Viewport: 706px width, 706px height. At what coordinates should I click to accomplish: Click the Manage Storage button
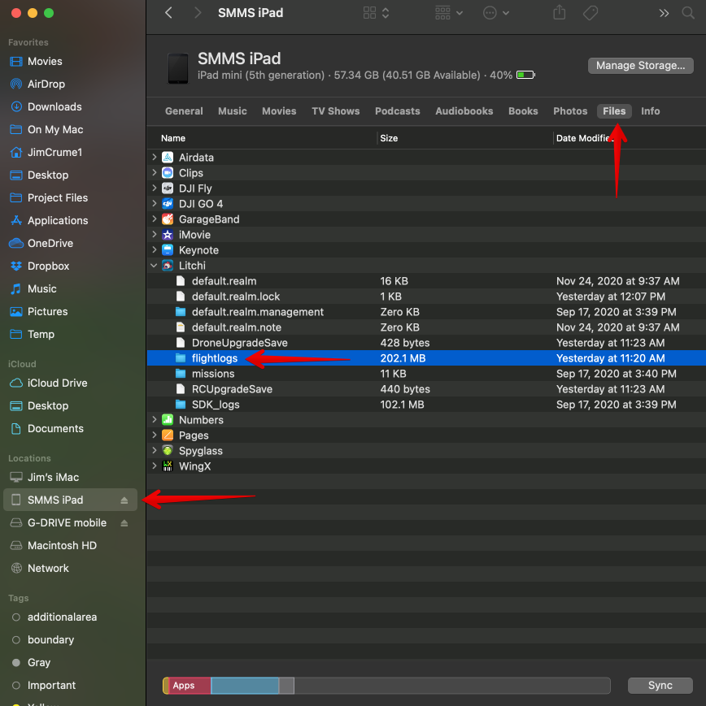pos(640,66)
